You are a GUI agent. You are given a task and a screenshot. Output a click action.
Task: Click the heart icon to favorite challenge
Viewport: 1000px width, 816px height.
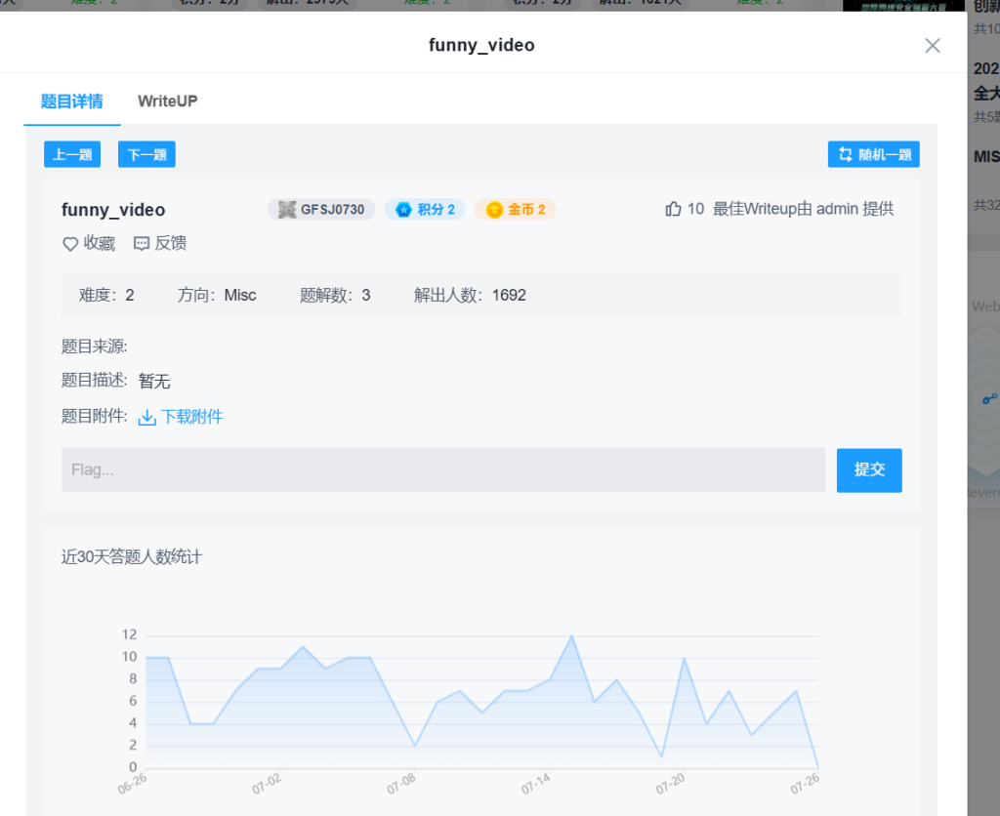pos(70,244)
